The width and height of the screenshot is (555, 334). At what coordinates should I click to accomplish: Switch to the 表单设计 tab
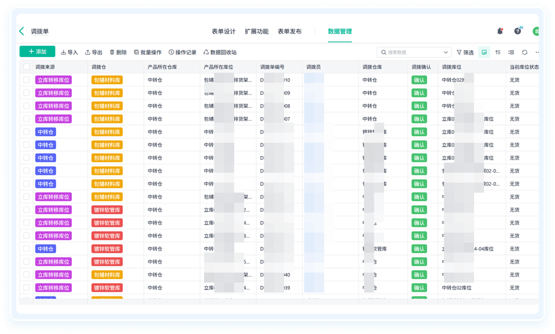tap(223, 31)
